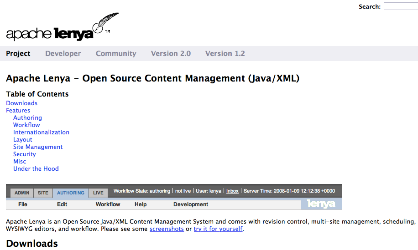Switch to the Developer tab
This screenshot has height=250, width=418.
(63, 53)
